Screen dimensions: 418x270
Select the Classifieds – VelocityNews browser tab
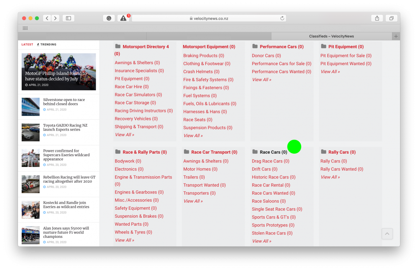pos(331,36)
